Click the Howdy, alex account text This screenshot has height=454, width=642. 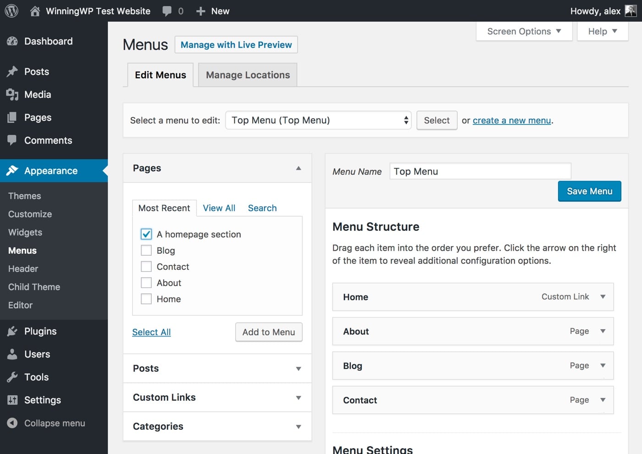click(x=595, y=11)
